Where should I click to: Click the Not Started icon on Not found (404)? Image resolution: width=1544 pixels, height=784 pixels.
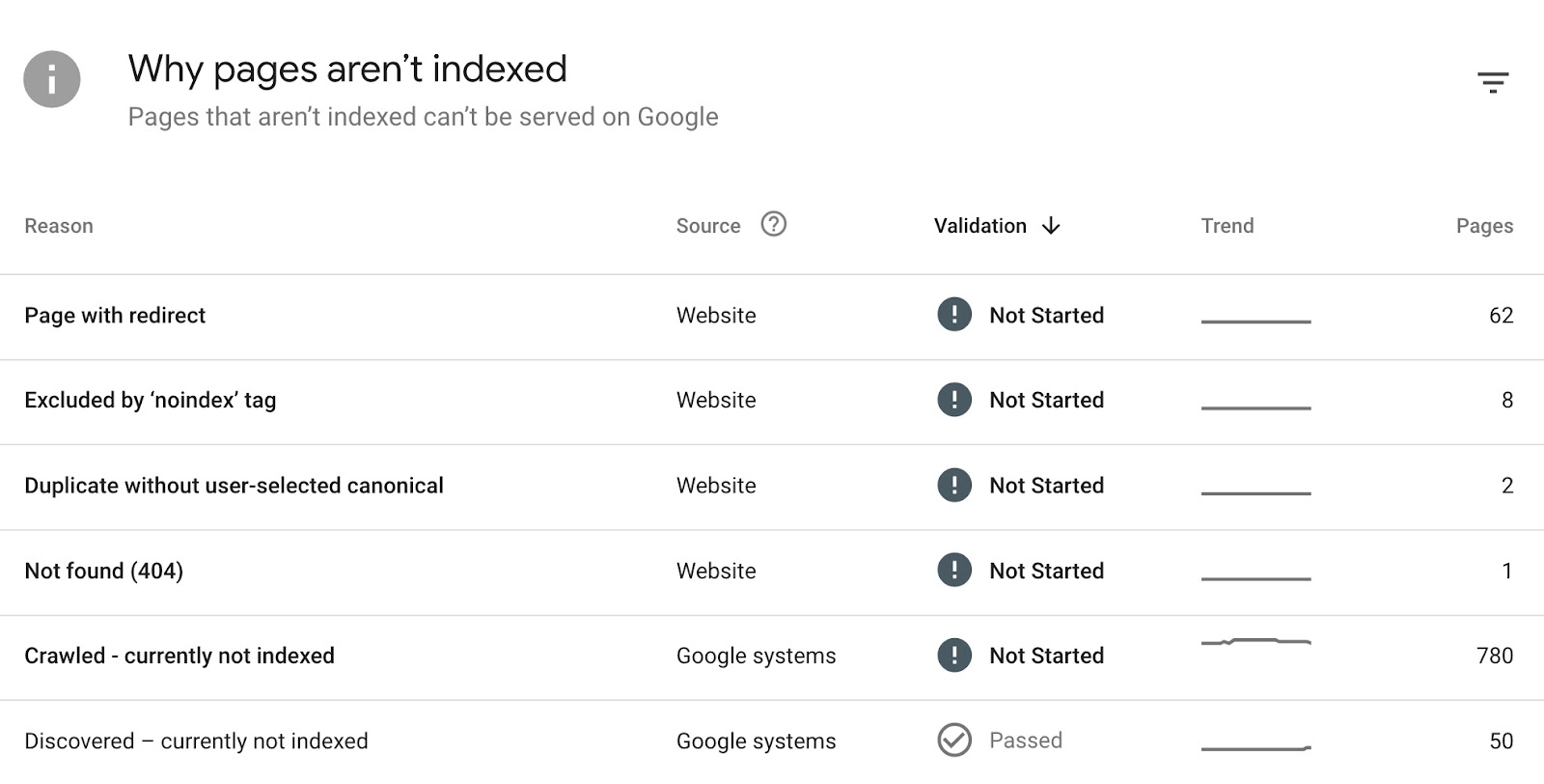(953, 570)
